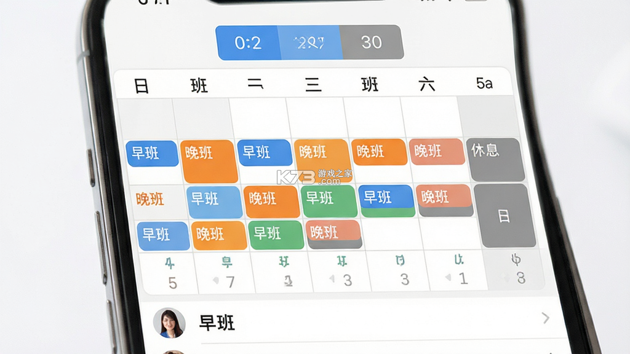630x354 pixels.
Task: Select the 班 header between 日 and 二
Action: coord(199,85)
